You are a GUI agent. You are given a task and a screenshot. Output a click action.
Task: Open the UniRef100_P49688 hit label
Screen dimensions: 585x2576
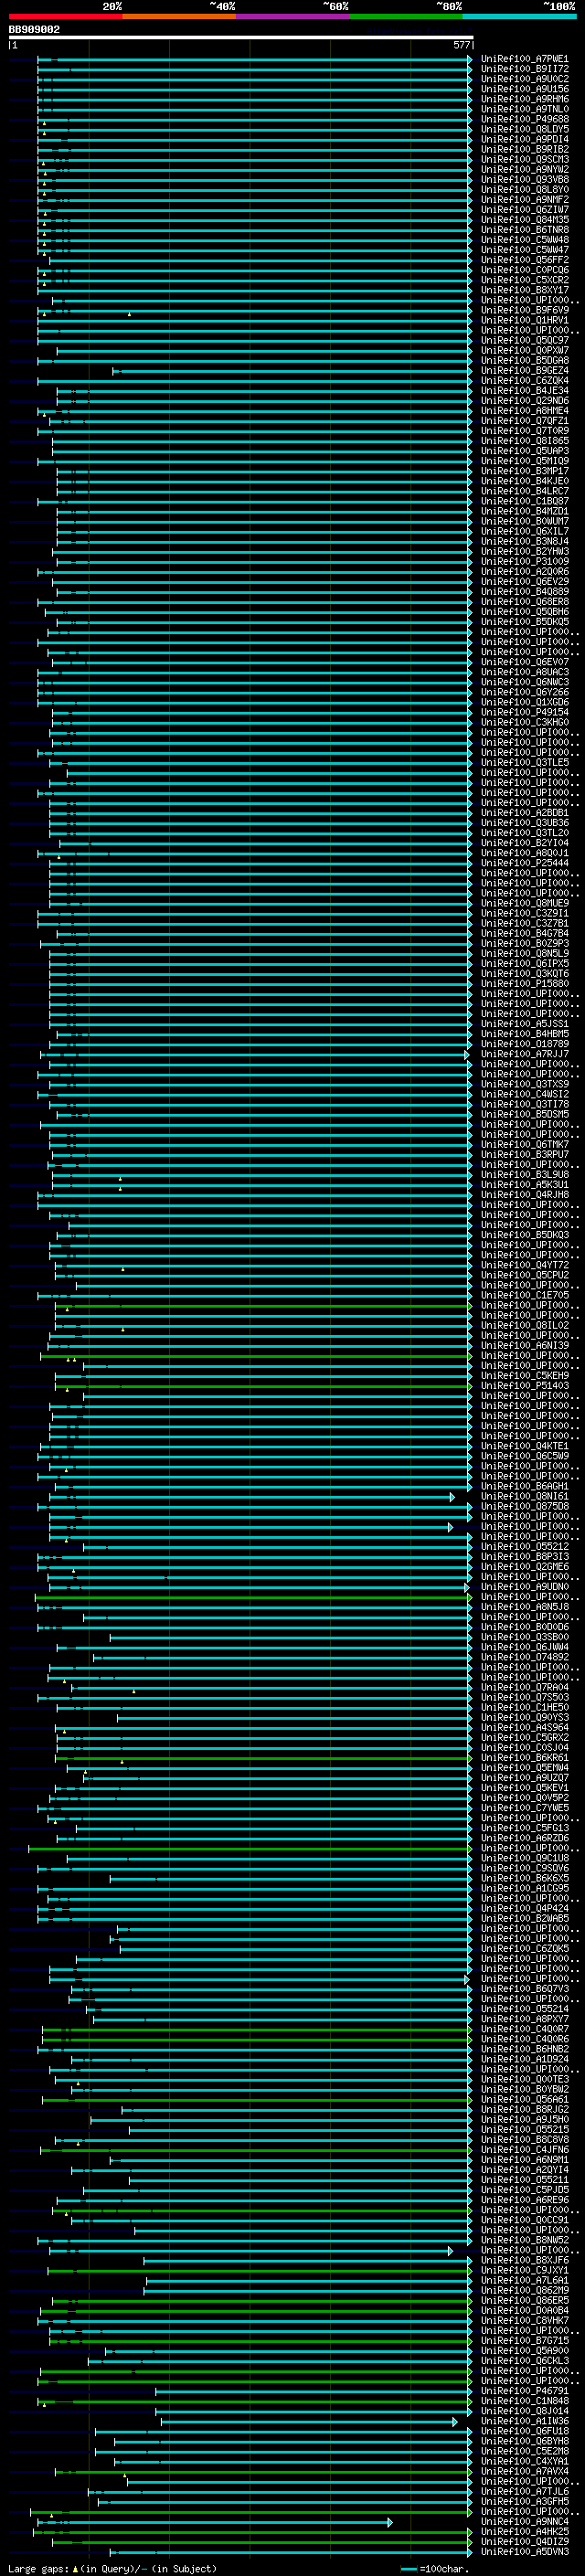[525, 120]
